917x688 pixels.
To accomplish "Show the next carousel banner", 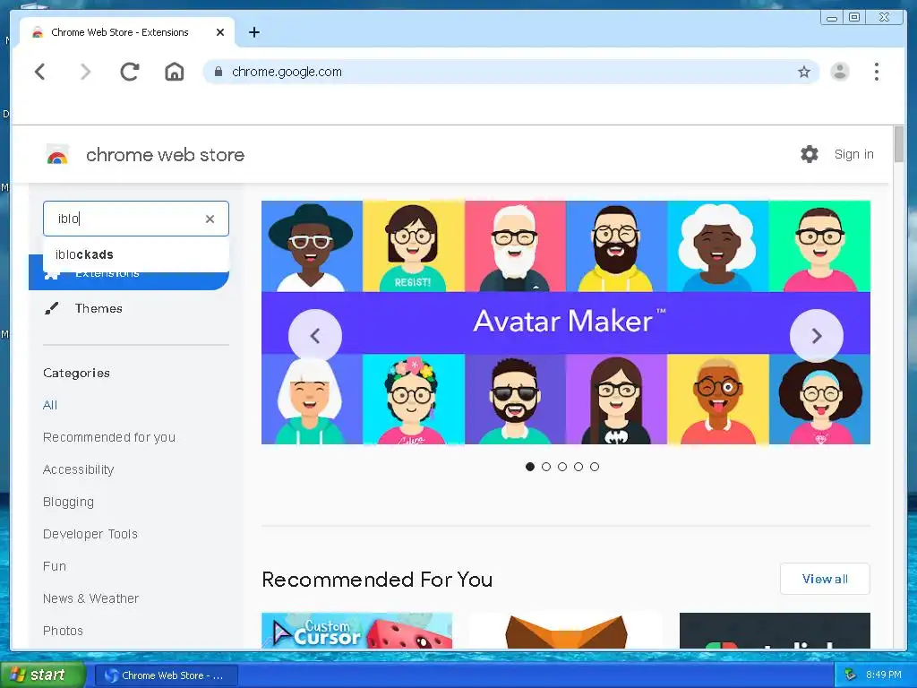I will [x=817, y=336].
